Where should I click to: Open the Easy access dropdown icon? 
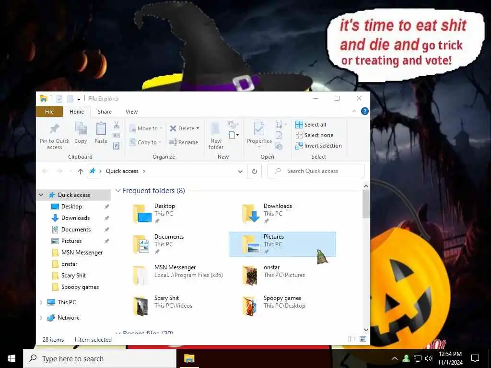pos(233,125)
